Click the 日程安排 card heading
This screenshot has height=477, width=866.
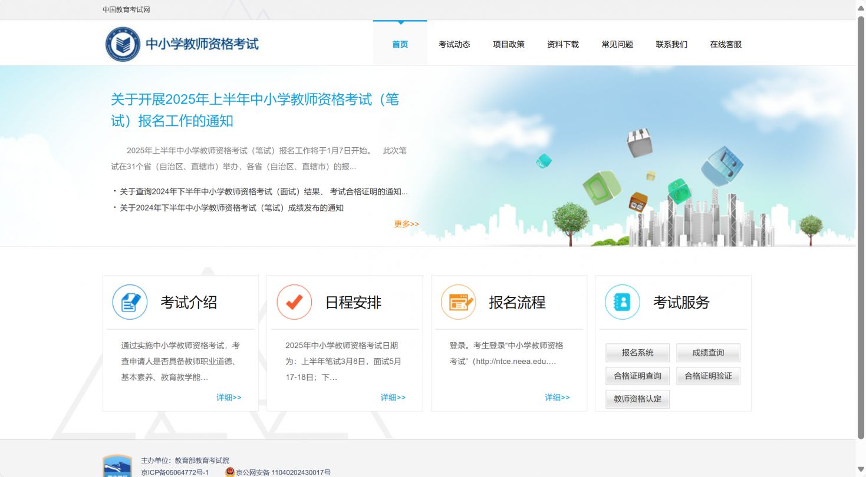tap(353, 302)
